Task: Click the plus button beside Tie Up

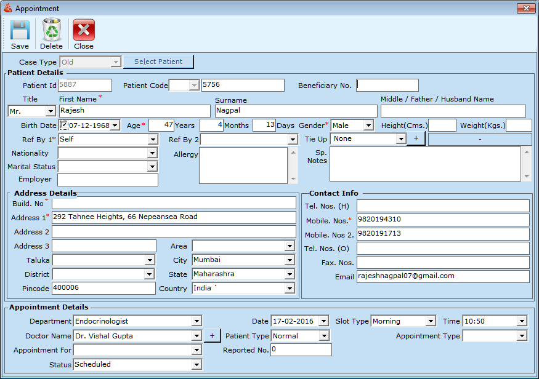Action: 416,139
